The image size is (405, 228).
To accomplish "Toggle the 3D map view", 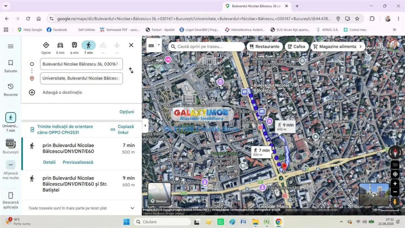I will (395, 165).
